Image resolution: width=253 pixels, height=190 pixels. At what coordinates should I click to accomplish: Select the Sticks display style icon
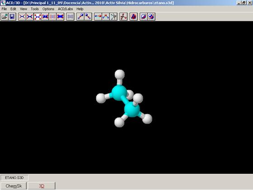pyautogui.click(x=30, y=17)
